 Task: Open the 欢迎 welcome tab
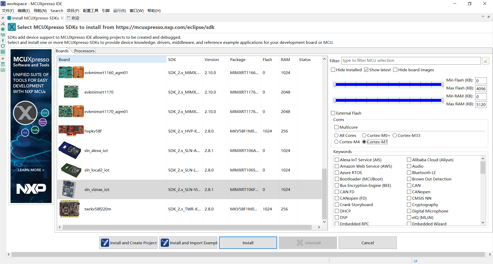[73, 18]
